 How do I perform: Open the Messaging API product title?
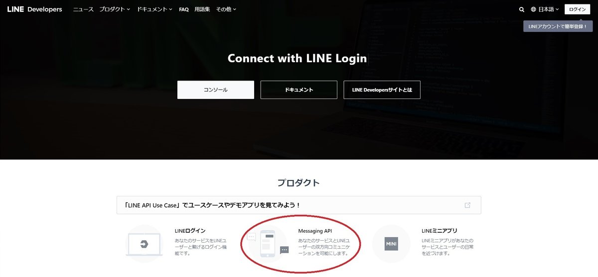pyautogui.click(x=315, y=231)
